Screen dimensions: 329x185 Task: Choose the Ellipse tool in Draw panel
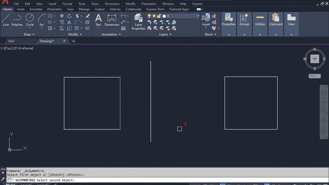coord(50,22)
